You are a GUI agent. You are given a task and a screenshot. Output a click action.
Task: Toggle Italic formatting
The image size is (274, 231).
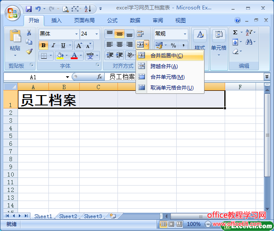point(53,45)
